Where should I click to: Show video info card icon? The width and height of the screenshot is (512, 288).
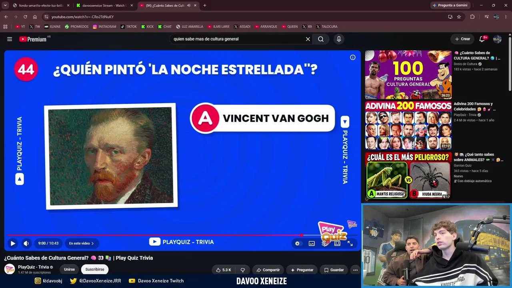[x=353, y=58]
